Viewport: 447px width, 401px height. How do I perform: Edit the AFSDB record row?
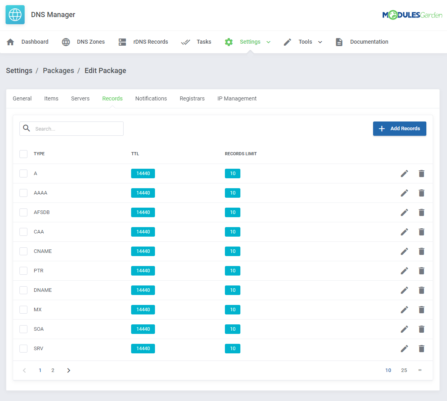[404, 212]
